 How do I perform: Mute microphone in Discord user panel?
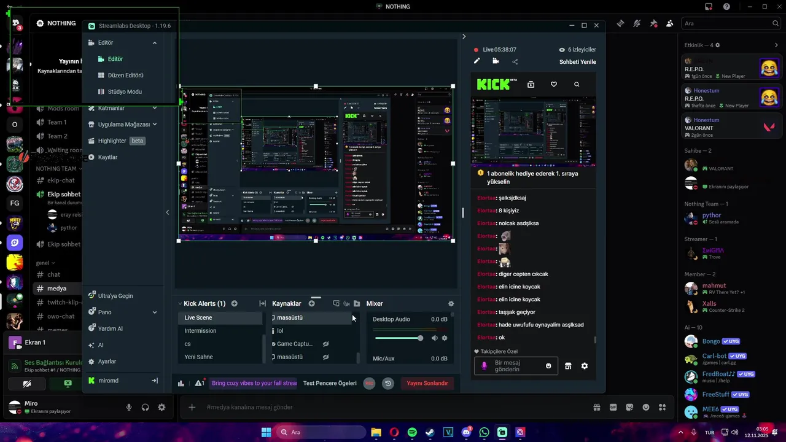(129, 407)
